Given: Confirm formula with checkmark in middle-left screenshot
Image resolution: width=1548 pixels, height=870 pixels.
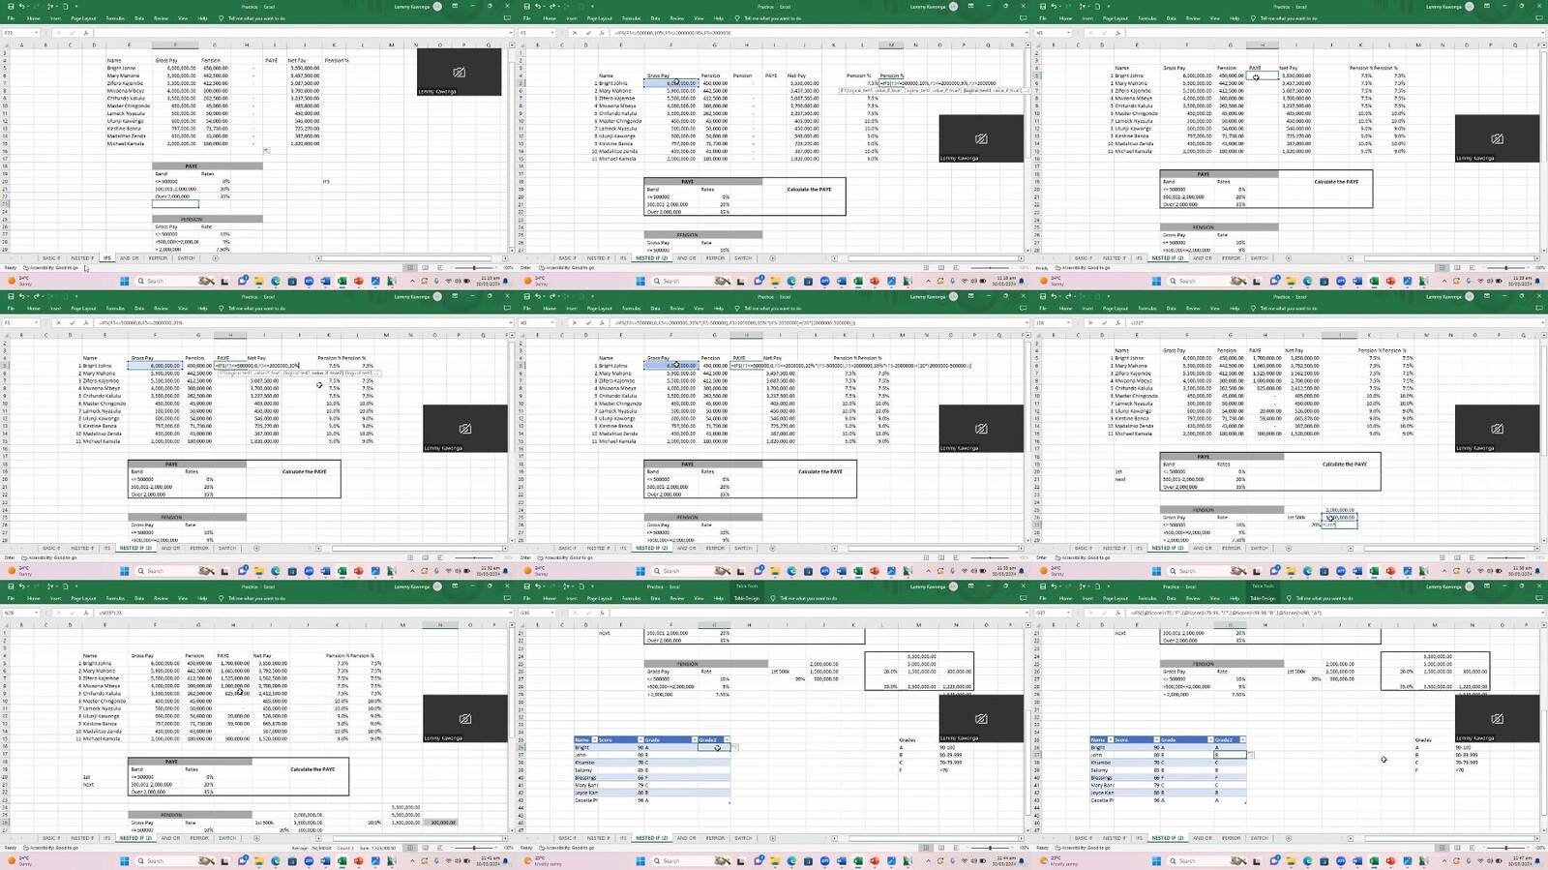Looking at the screenshot, I should click(x=71, y=322).
